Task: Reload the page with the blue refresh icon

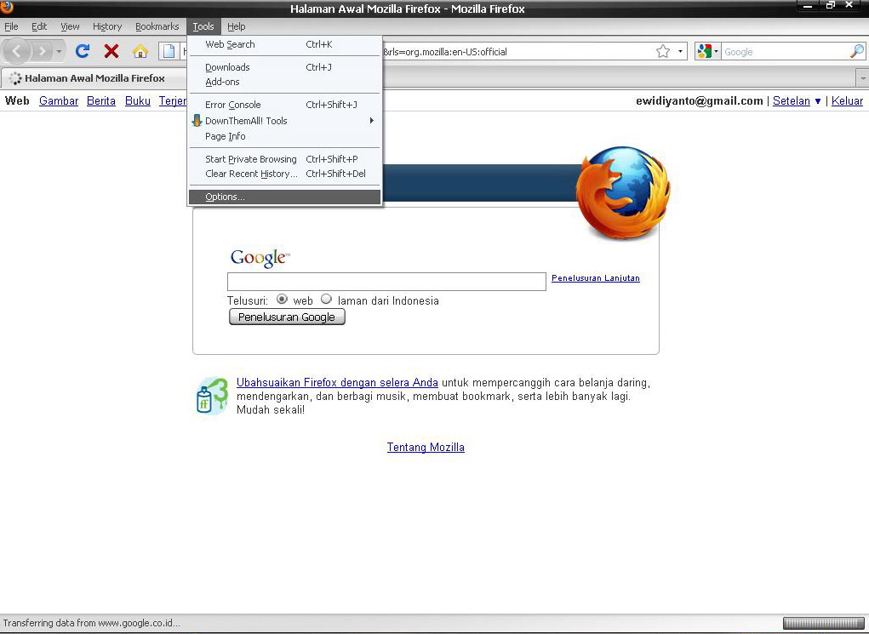Action: point(83,52)
